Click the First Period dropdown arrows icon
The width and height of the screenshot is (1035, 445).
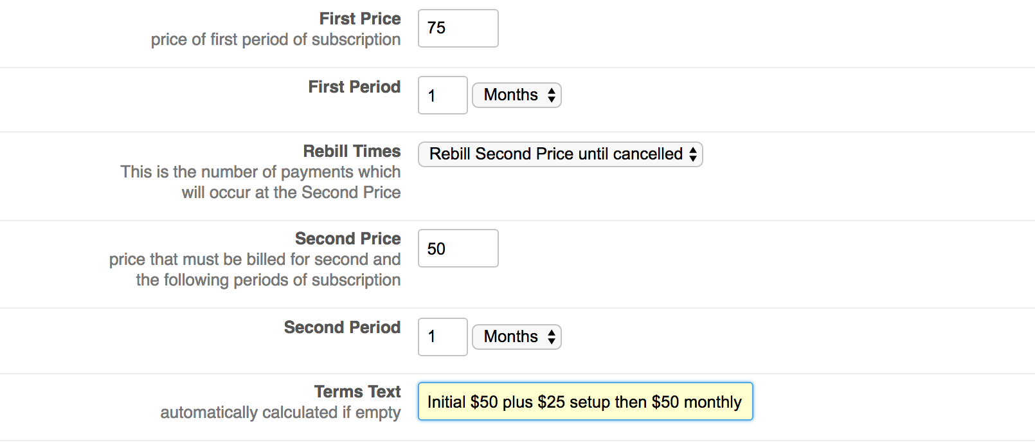tap(552, 95)
